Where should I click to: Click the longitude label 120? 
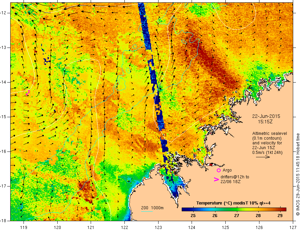click(57, 227)
